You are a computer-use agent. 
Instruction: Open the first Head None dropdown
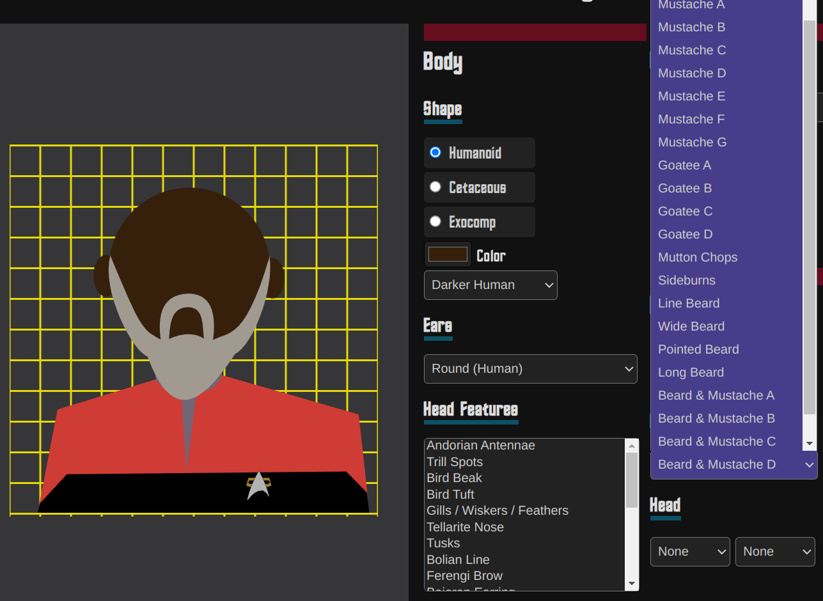(x=690, y=552)
